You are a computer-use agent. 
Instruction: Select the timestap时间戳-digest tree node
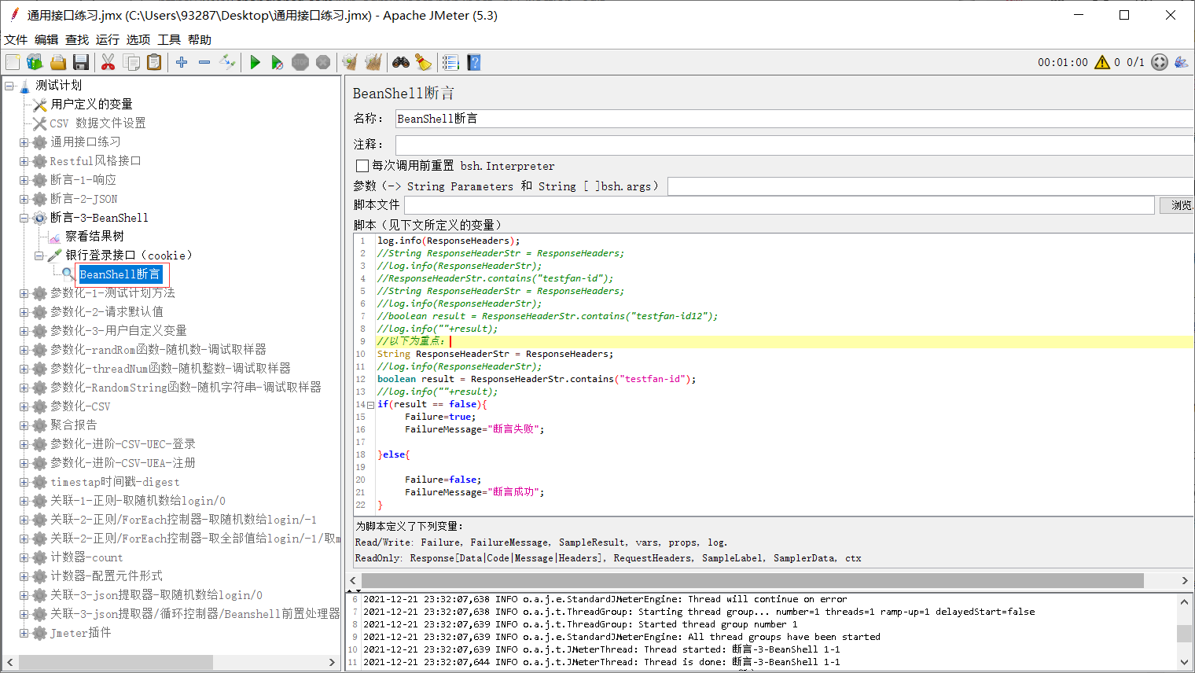click(x=115, y=482)
